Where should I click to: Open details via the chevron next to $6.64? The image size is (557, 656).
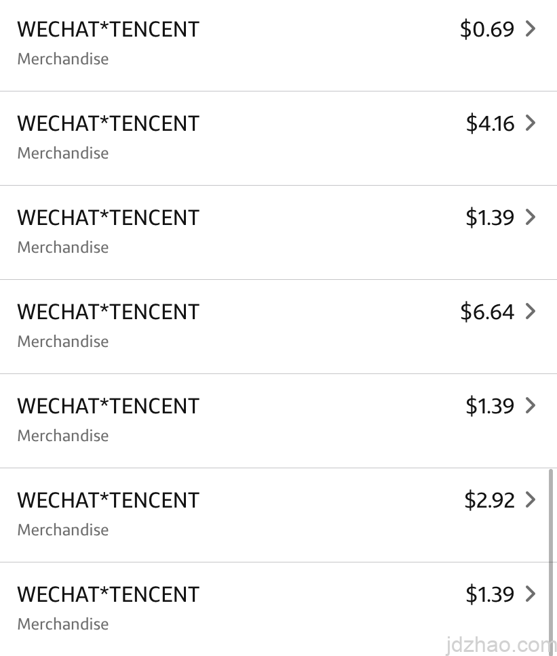pyautogui.click(x=531, y=312)
